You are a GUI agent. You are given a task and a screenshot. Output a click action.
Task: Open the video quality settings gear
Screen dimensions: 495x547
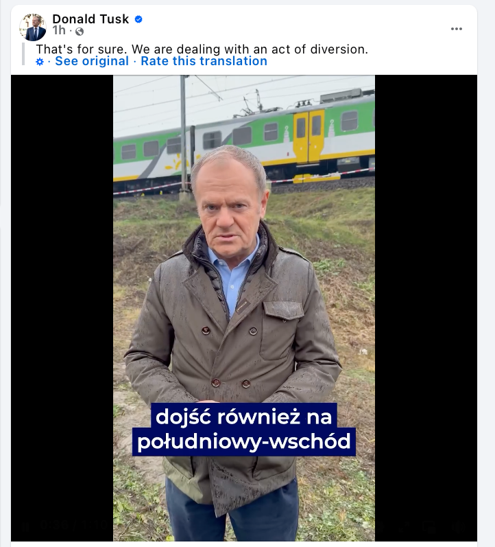(381, 526)
